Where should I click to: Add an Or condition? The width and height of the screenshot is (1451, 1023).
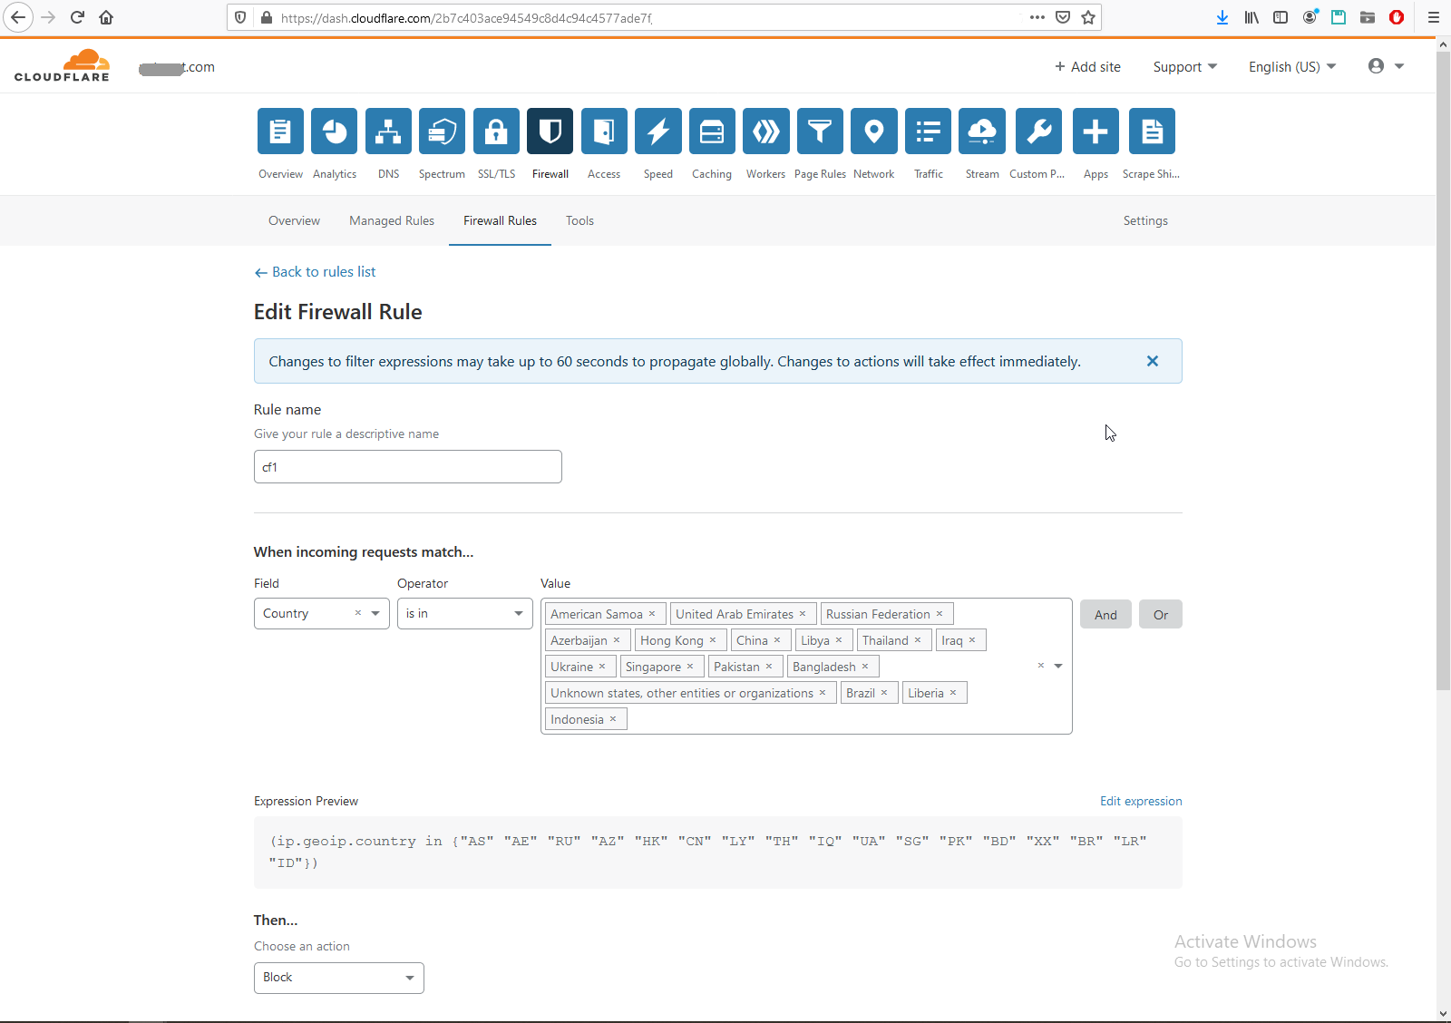pos(1161,615)
